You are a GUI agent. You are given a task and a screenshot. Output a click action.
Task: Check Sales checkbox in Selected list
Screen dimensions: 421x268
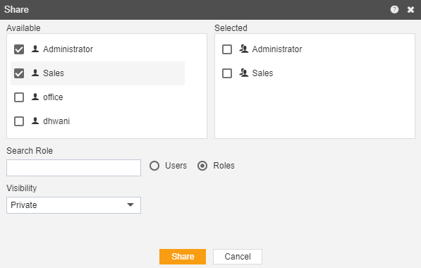tap(227, 73)
